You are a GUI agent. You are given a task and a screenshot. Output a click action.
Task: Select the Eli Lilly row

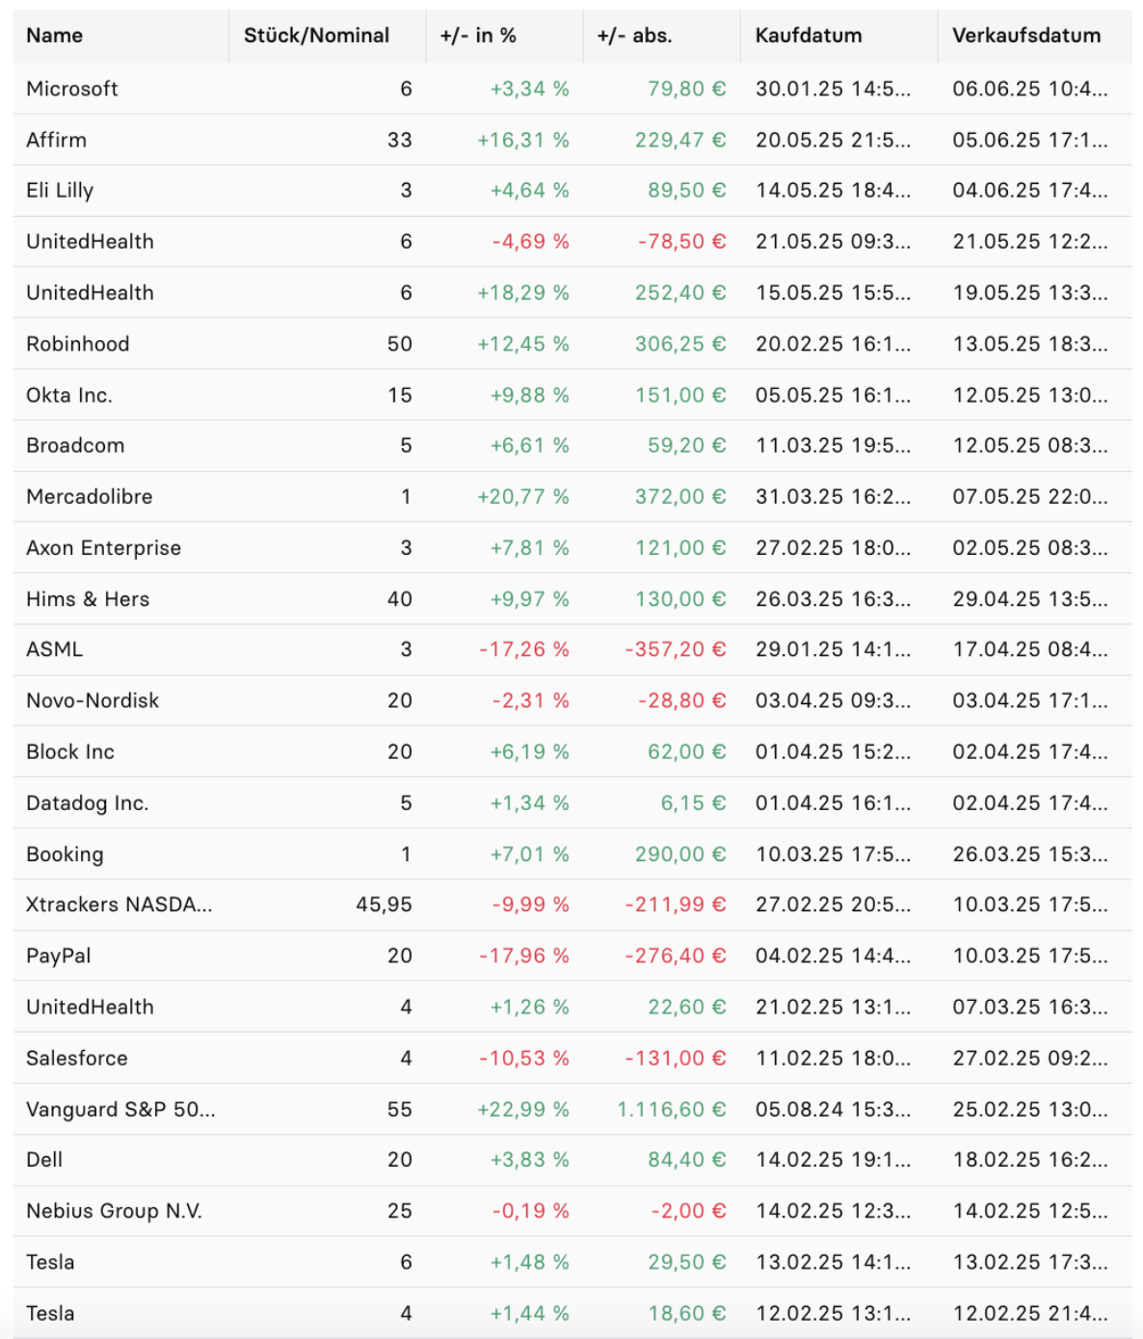click(572, 191)
